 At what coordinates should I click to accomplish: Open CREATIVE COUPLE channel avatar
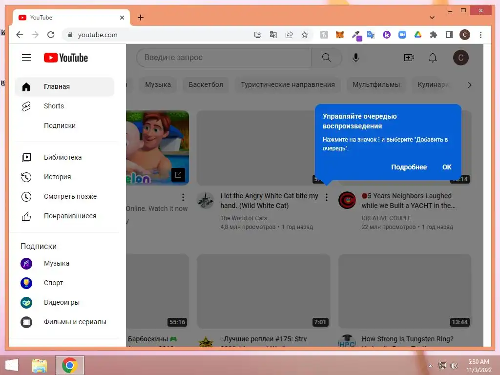pyautogui.click(x=347, y=200)
